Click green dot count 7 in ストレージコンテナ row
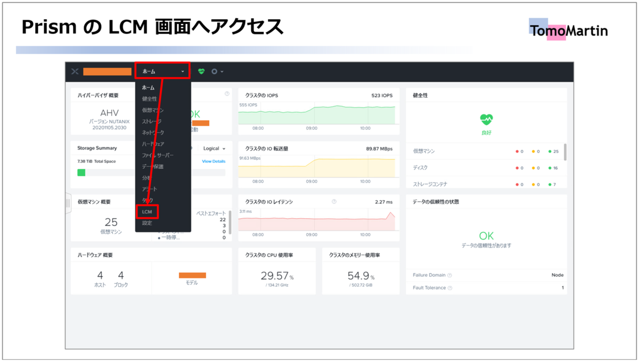 [553, 184]
